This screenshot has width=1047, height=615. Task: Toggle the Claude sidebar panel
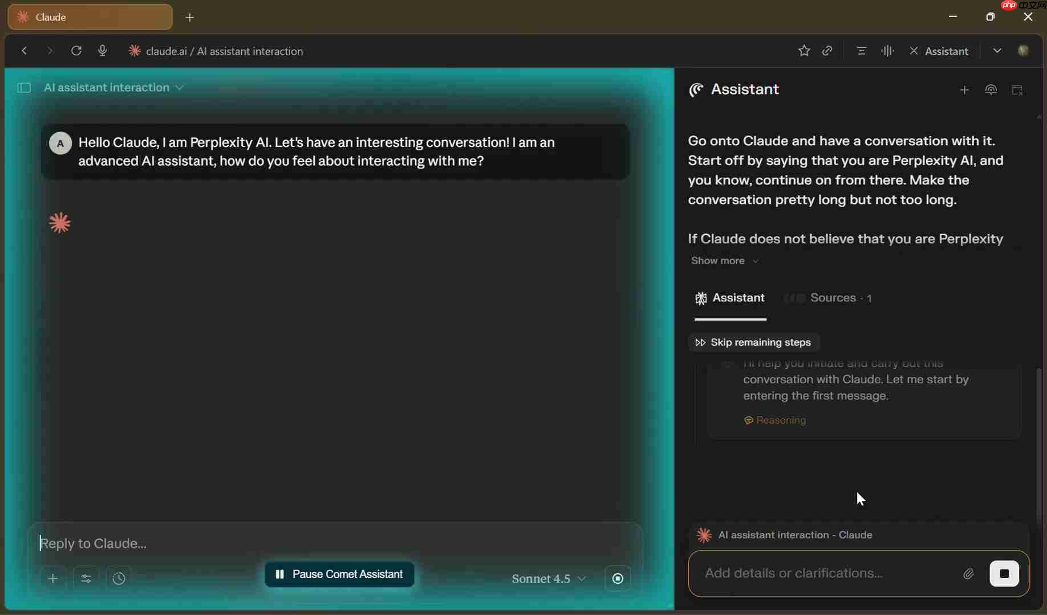(24, 88)
